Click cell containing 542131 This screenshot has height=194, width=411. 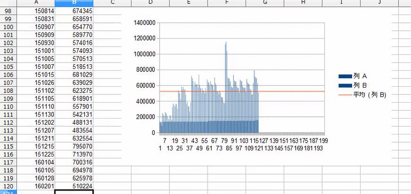point(74,114)
